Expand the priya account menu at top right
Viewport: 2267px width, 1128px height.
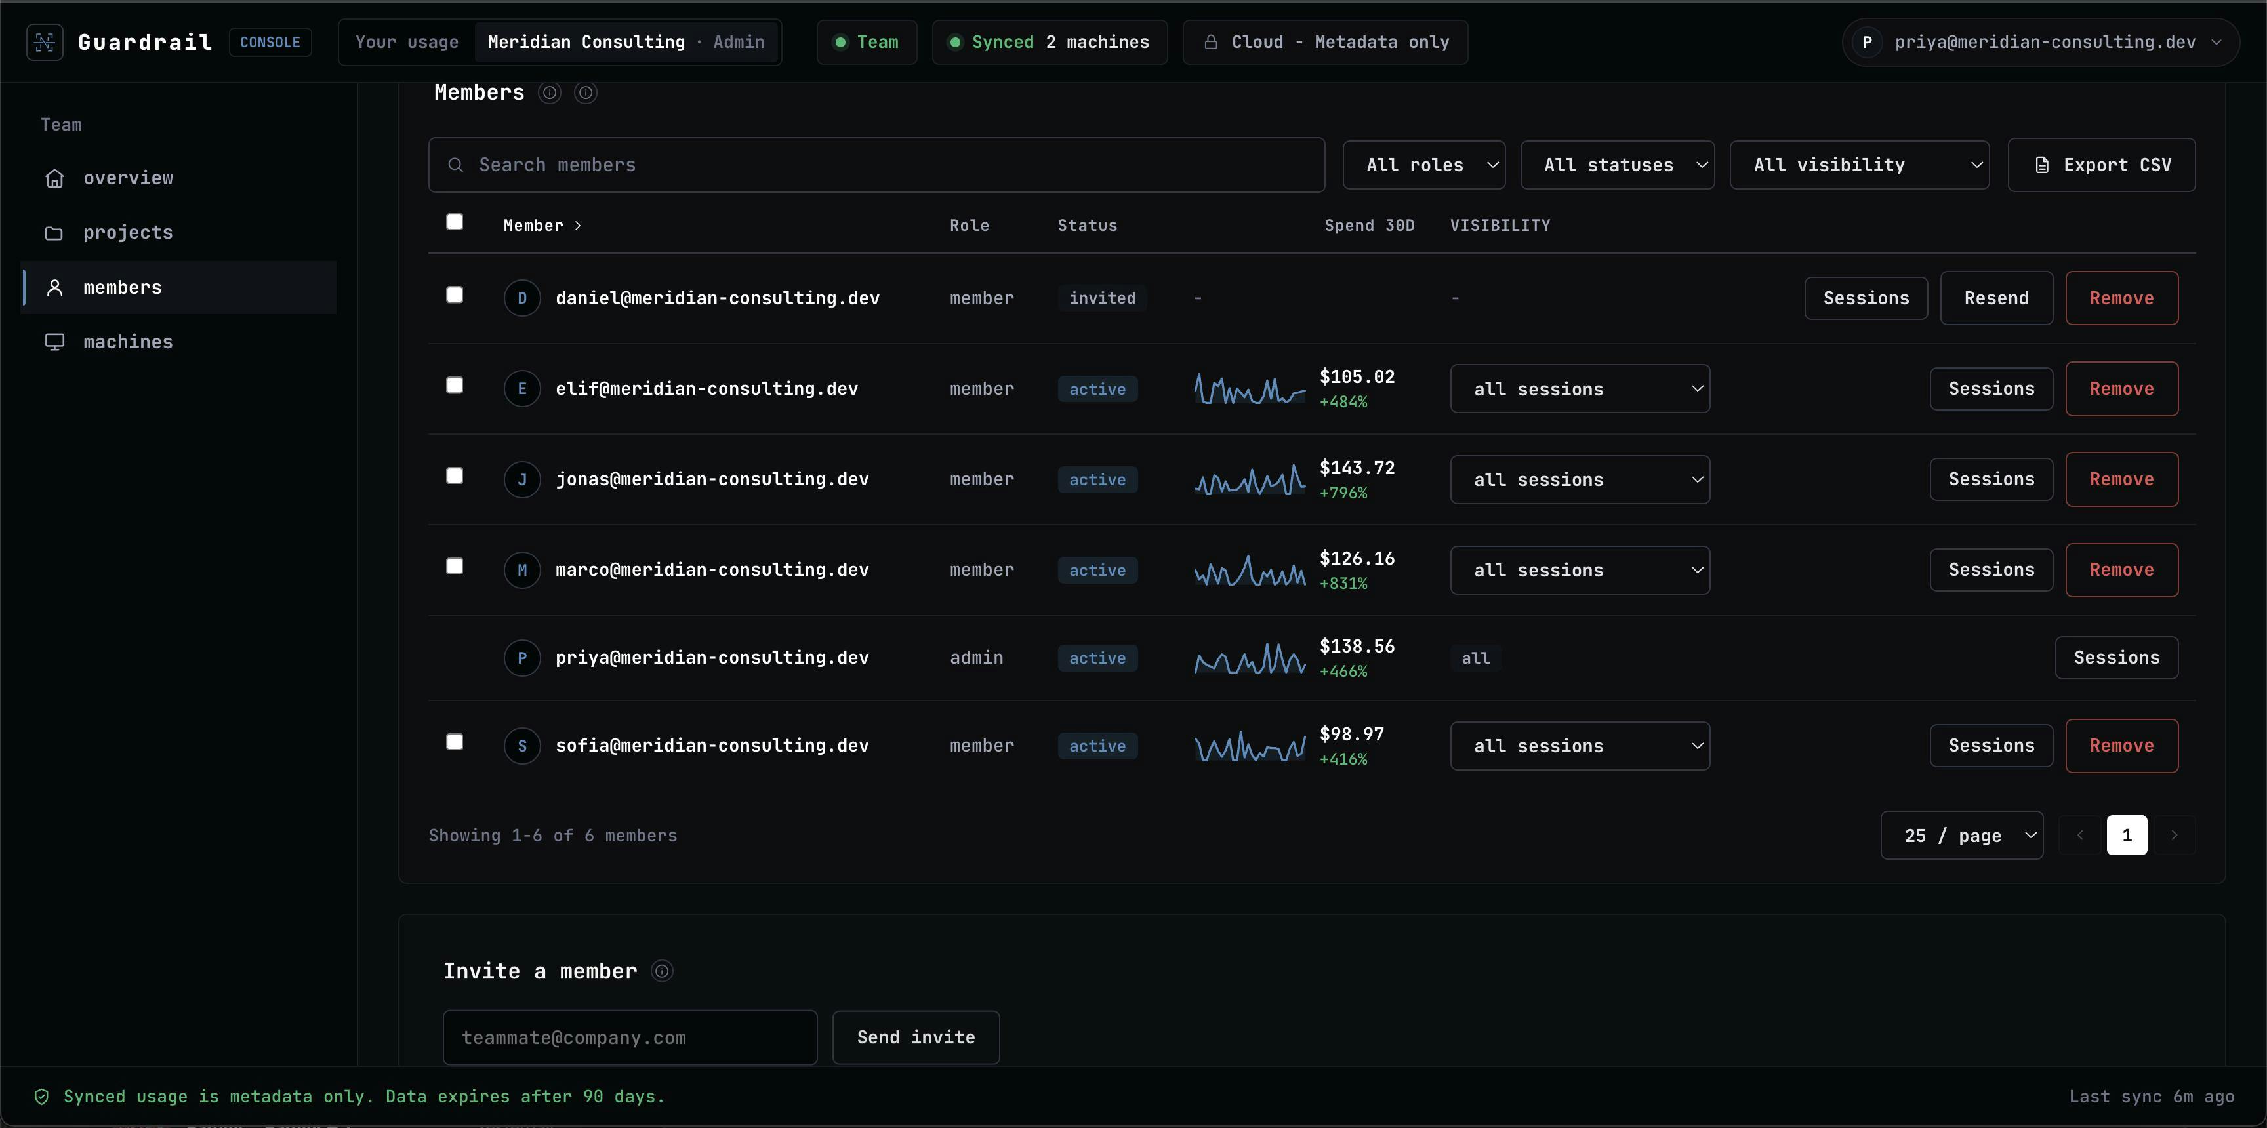click(x=2040, y=42)
